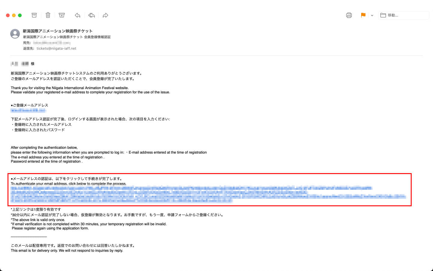The height and width of the screenshot is (271, 433).
Task: Enter full screen with the green button
Action: [20, 15]
